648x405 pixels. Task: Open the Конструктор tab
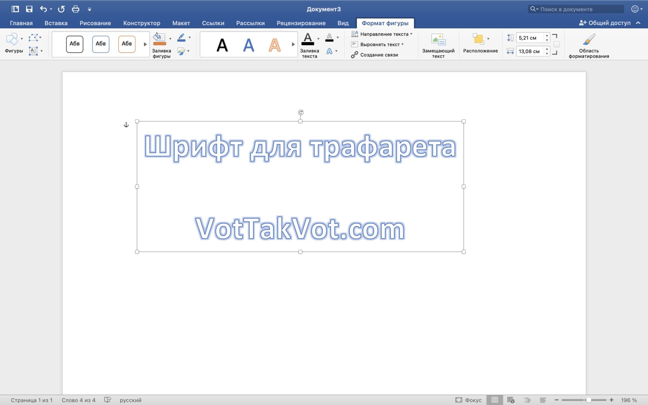point(142,23)
